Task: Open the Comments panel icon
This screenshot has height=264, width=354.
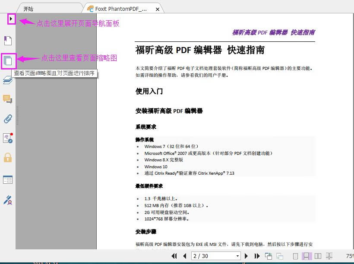Action: click(8, 99)
